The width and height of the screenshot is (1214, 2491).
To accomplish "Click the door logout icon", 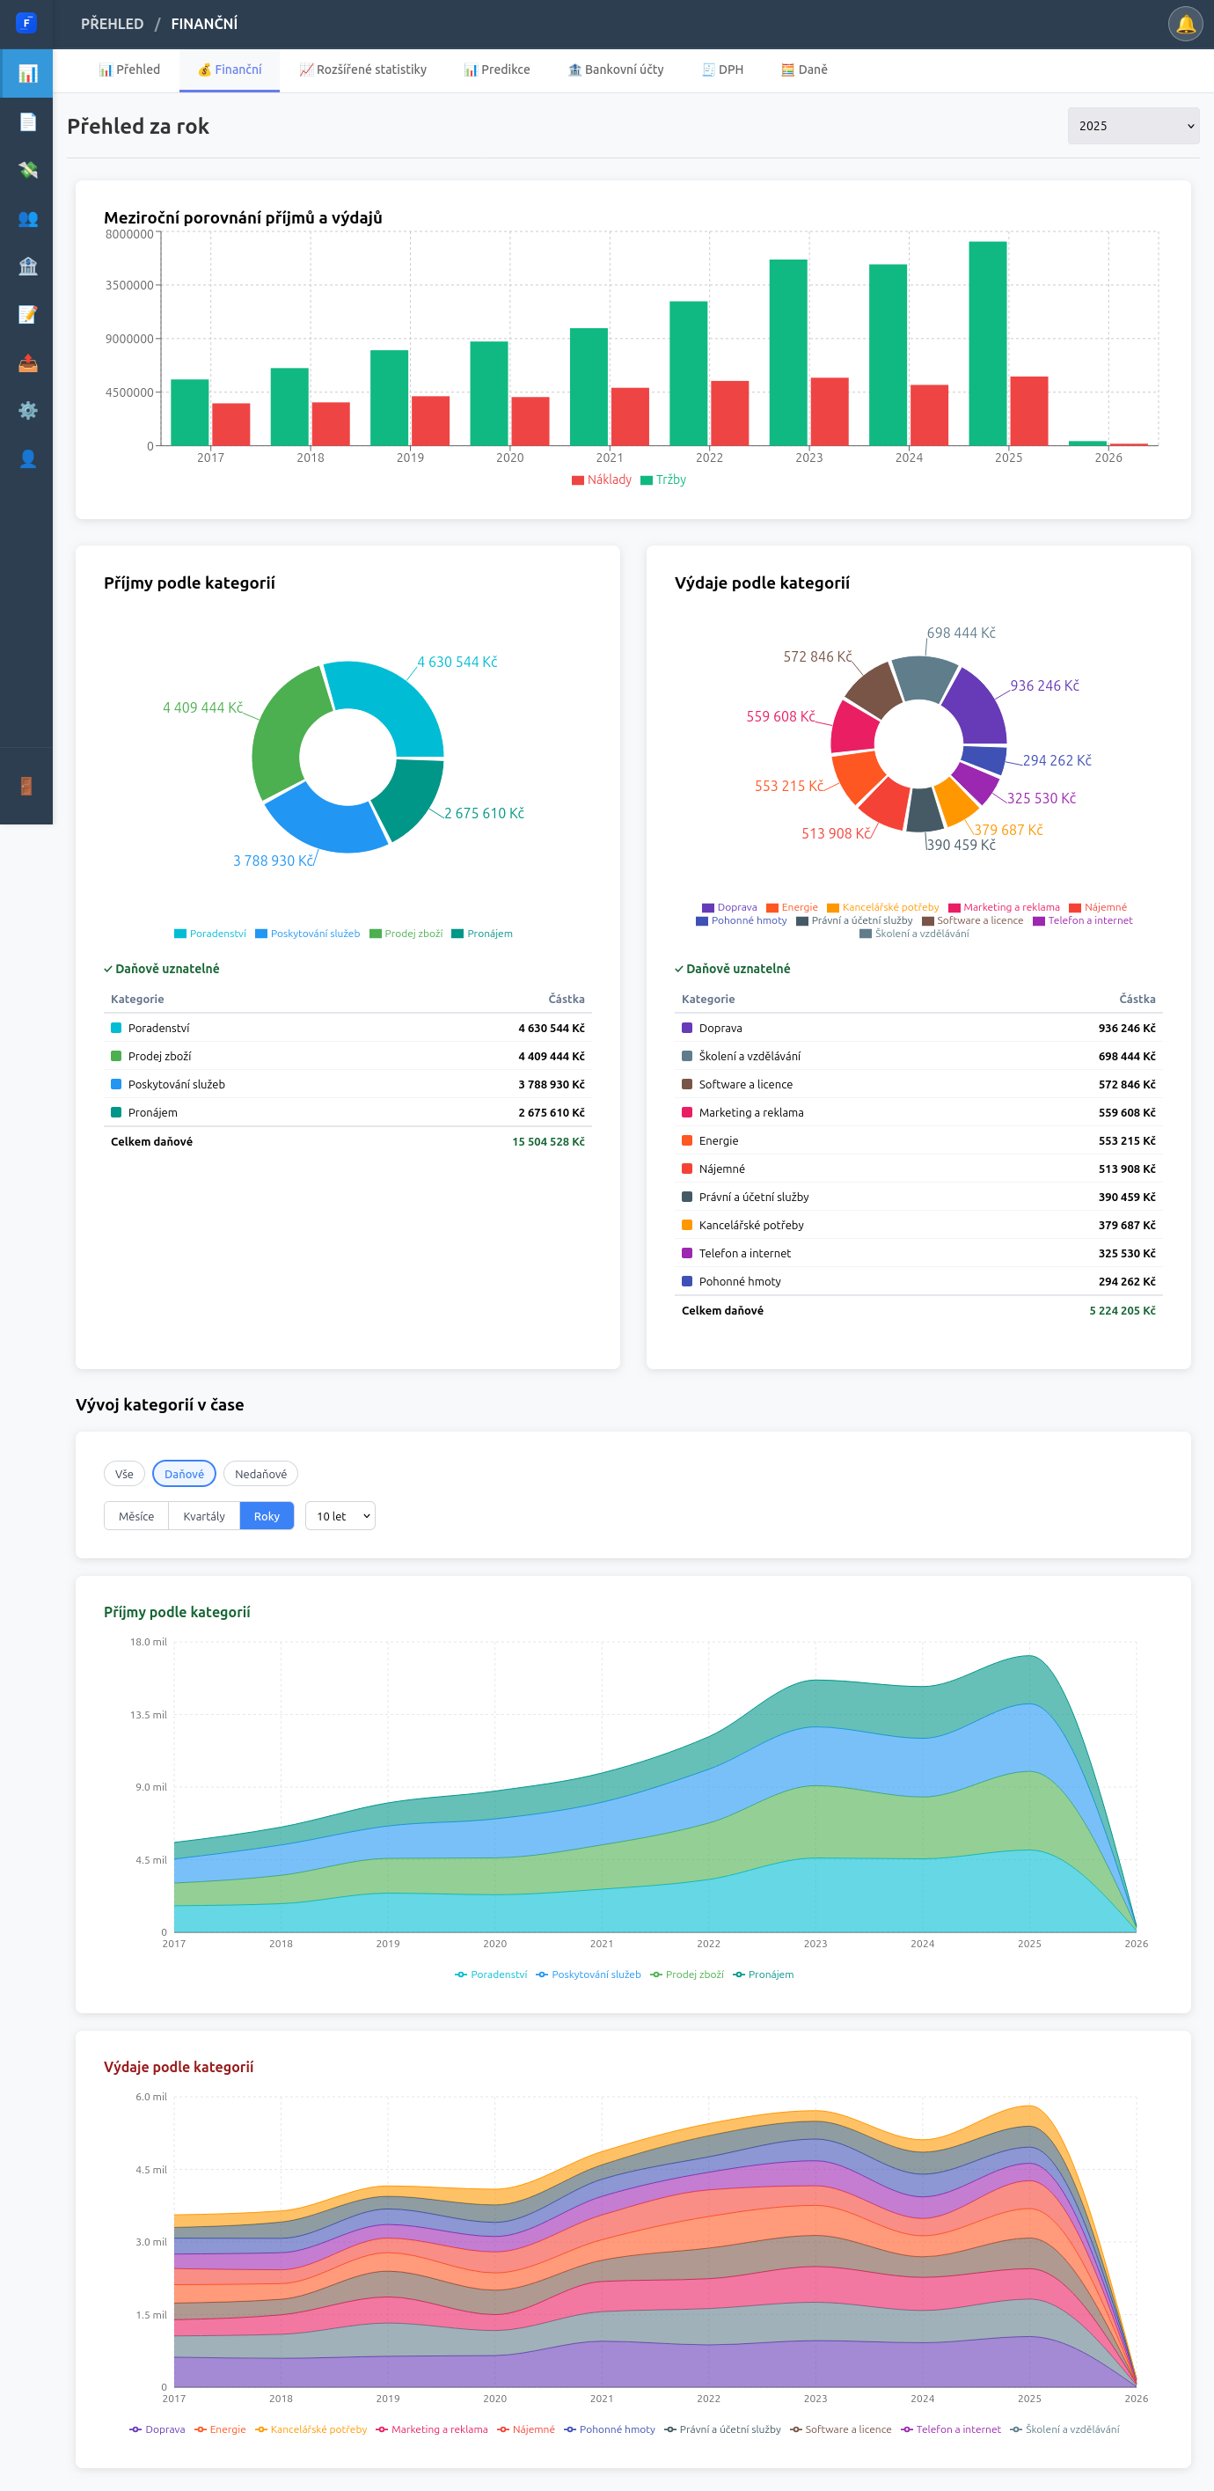I will pyautogui.click(x=27, y=785).
